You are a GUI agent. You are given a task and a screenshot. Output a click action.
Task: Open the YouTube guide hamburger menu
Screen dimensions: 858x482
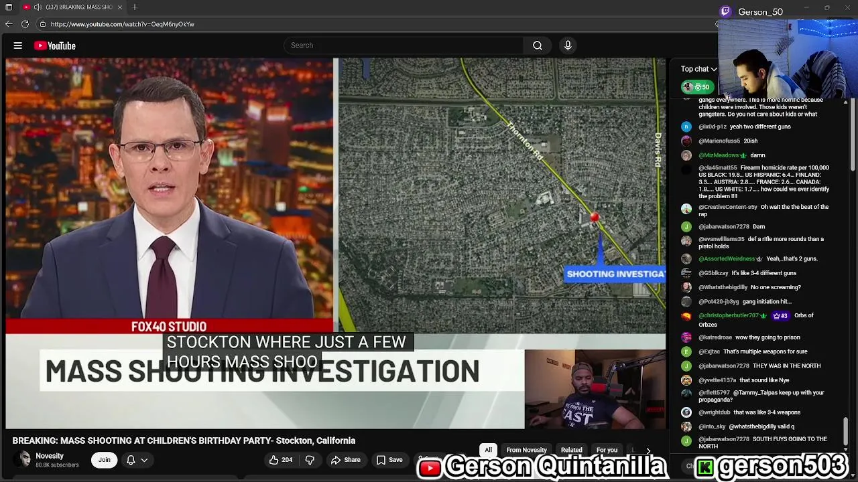[18, 46]
